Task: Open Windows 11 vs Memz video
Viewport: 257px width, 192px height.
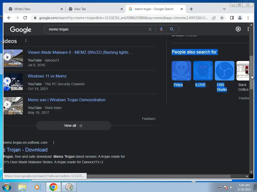Action: click(x=47, y=76)
